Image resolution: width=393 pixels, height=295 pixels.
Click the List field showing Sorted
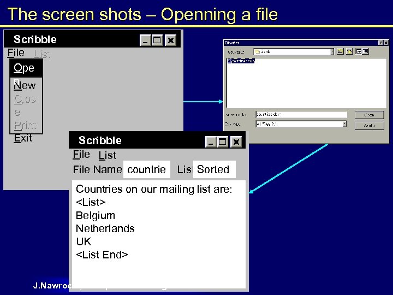point(215,169)
